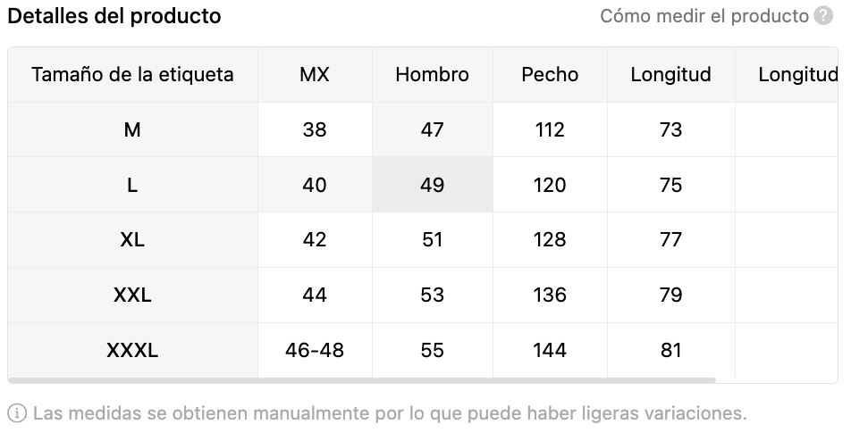
Task: Click the first Longitud column header
Action: (670, 75)
